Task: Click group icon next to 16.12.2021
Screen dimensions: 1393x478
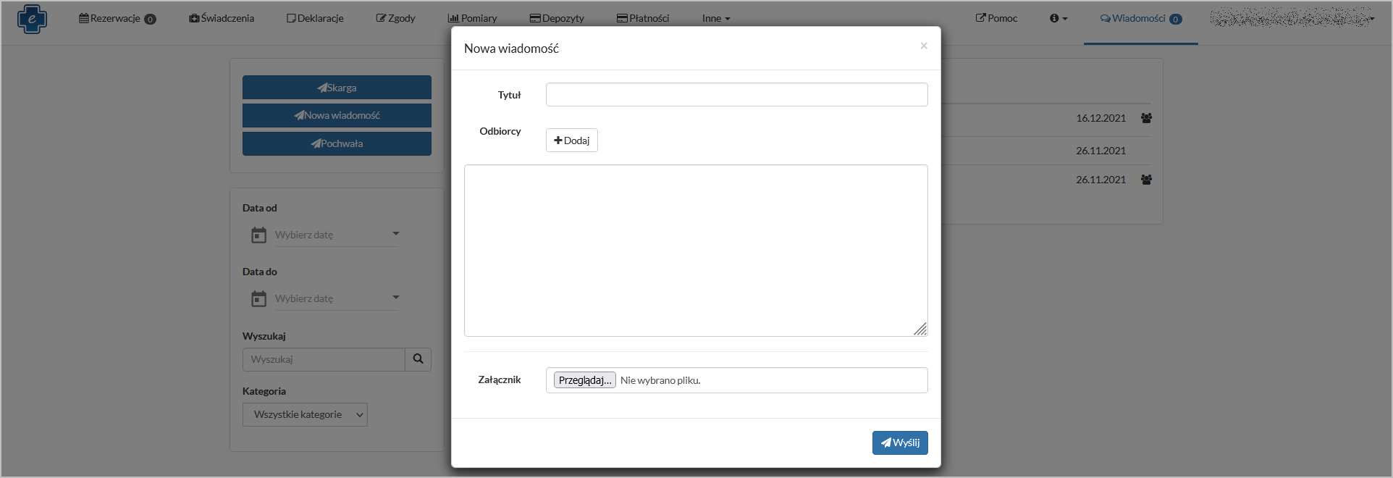Action: [1146, 118]
